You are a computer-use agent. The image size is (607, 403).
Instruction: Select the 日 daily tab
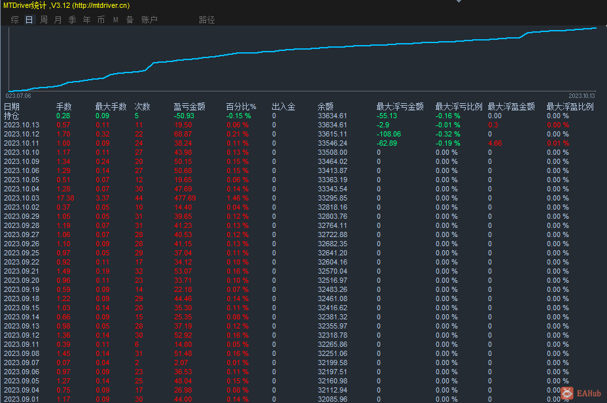[29, 20]
